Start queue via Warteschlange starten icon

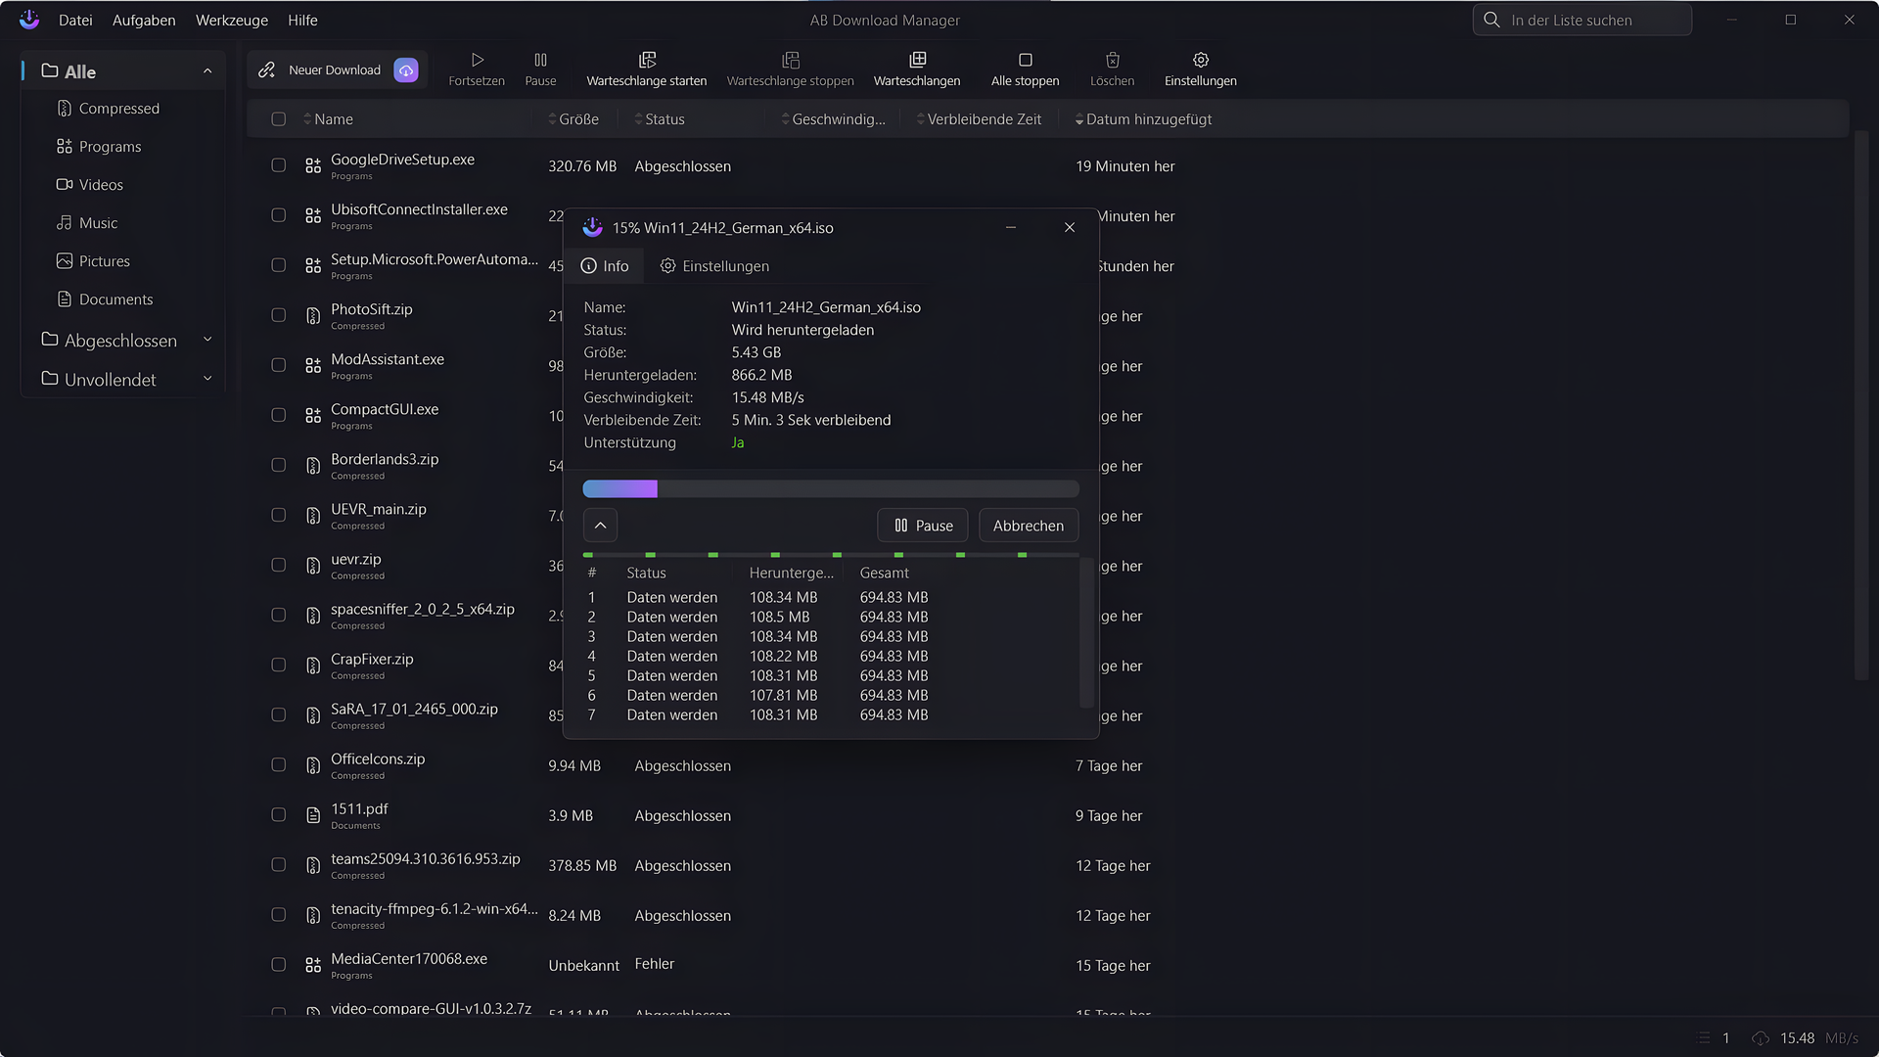click(647, 60)
